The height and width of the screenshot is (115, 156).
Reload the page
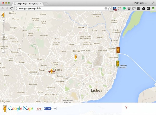(x=11, y=8)
